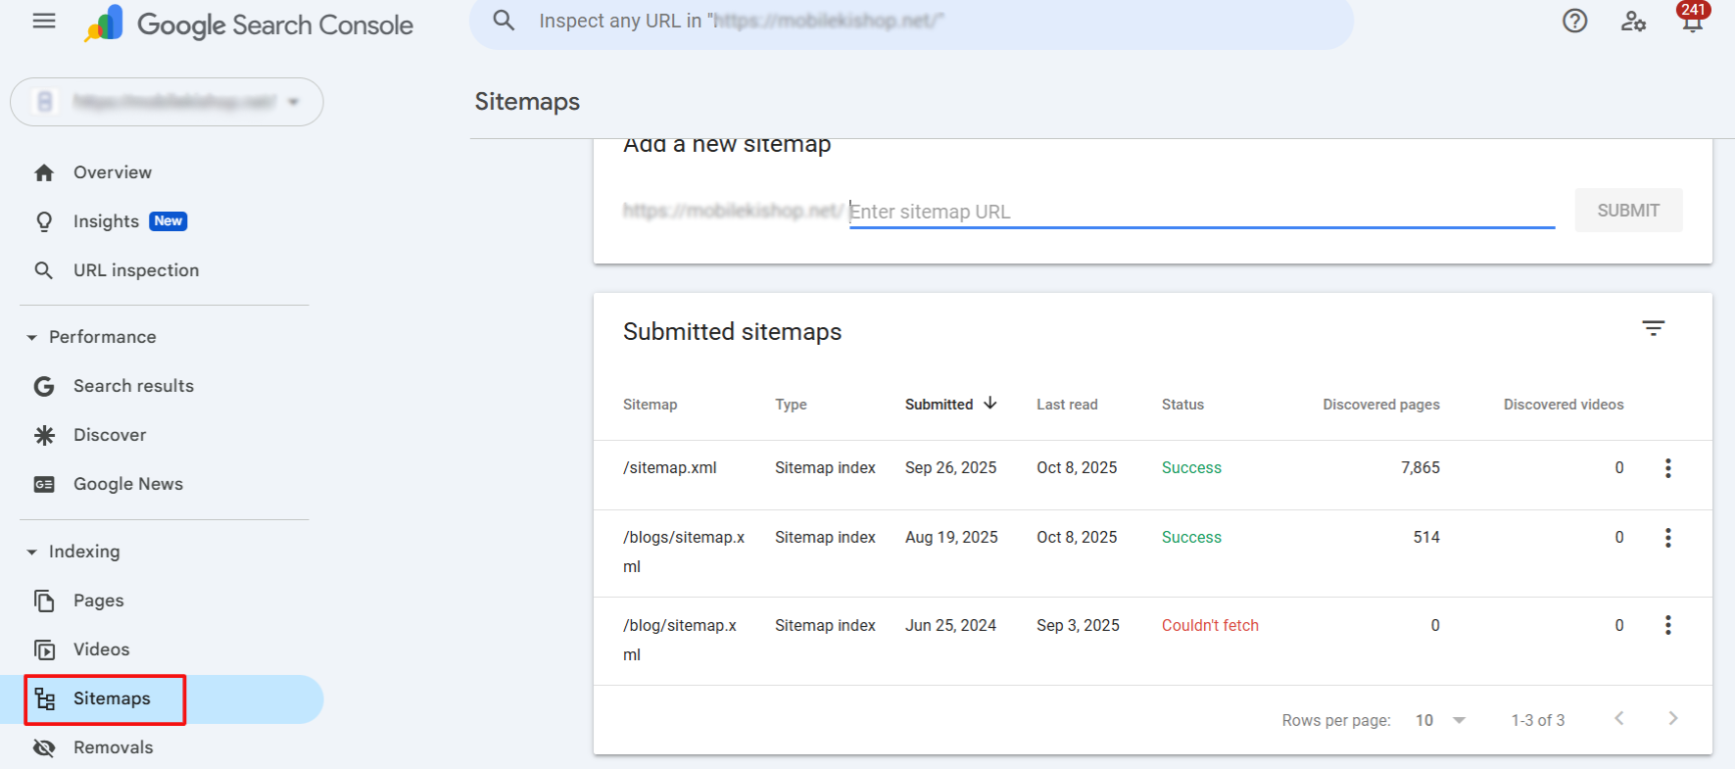Click the /blogs/sitemap.xml sitemap entry
Screen dimensions: 1735x769
coord(684,552)
